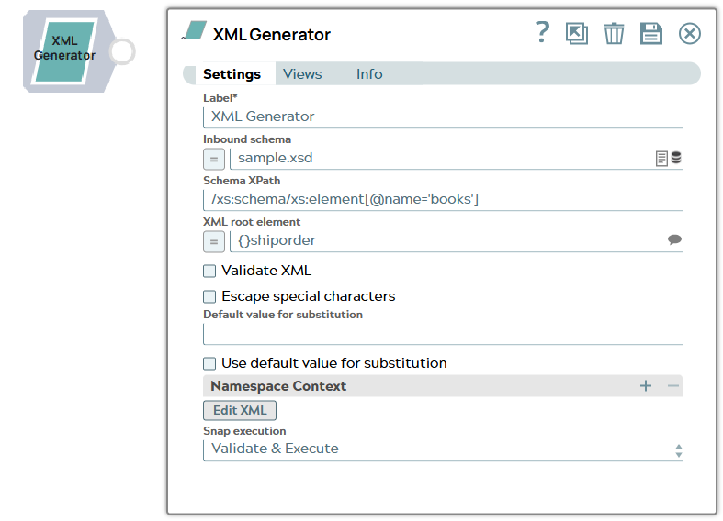Switch to the Info tab

point(369,74)
